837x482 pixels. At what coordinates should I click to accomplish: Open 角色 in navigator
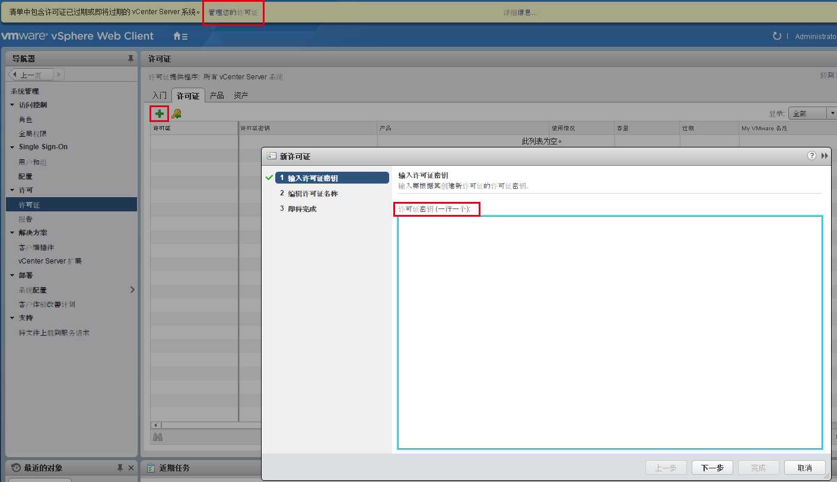point(26,119)
